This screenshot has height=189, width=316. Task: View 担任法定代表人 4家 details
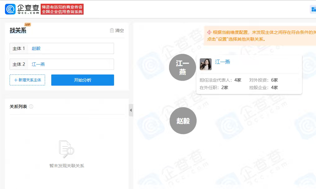(x=220, y=80)
